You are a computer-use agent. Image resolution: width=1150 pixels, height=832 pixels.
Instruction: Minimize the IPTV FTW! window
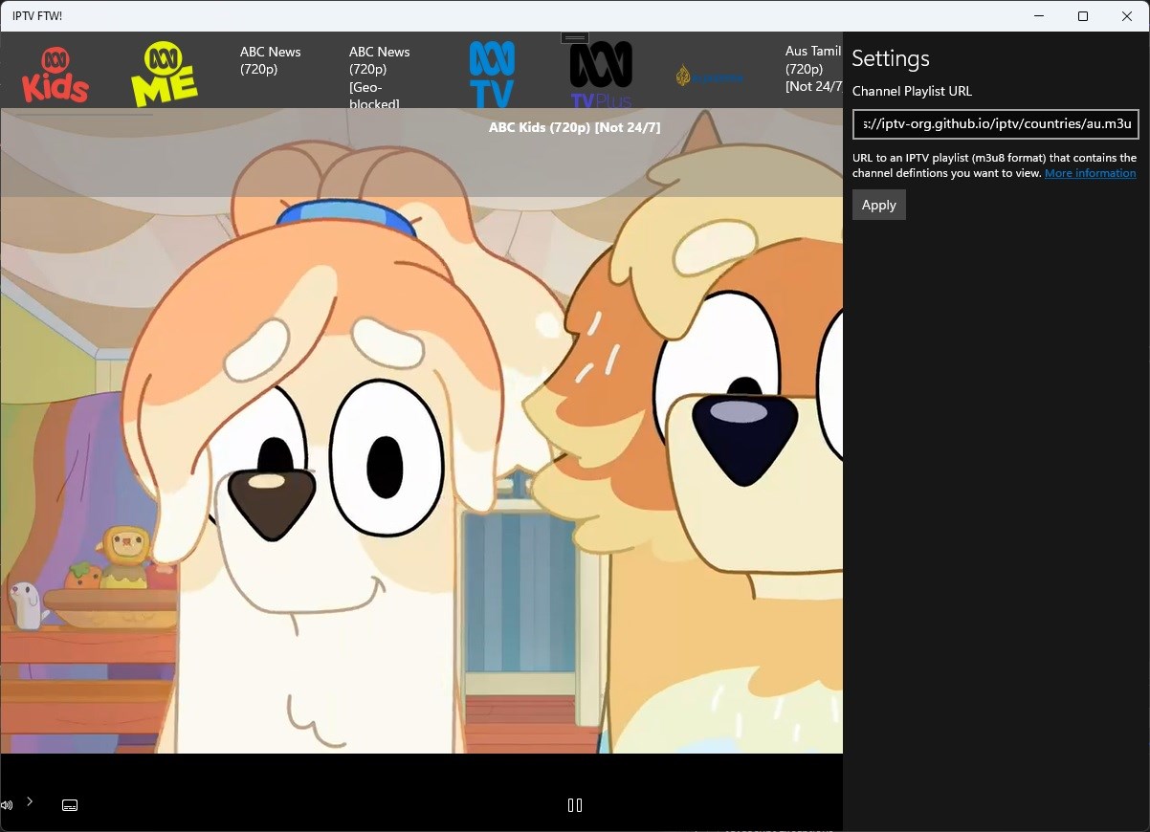click(1039, 16)
